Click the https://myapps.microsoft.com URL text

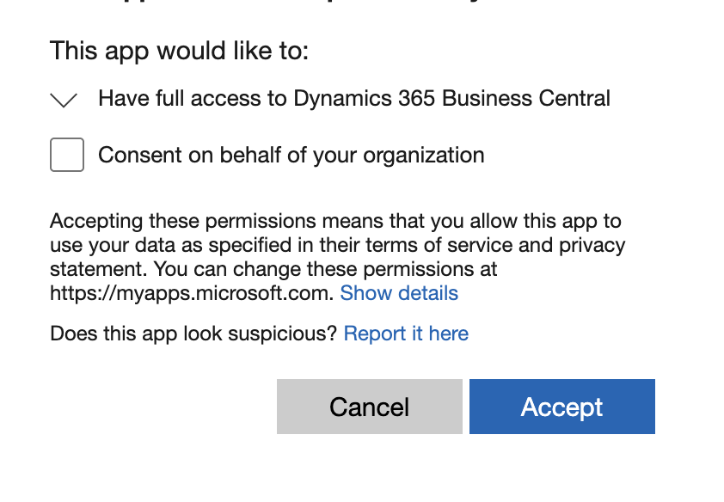click(x=191, y=293)
